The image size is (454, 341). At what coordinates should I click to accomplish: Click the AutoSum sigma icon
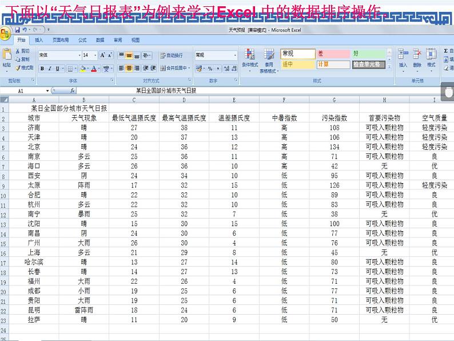click(x=446, y=51)
